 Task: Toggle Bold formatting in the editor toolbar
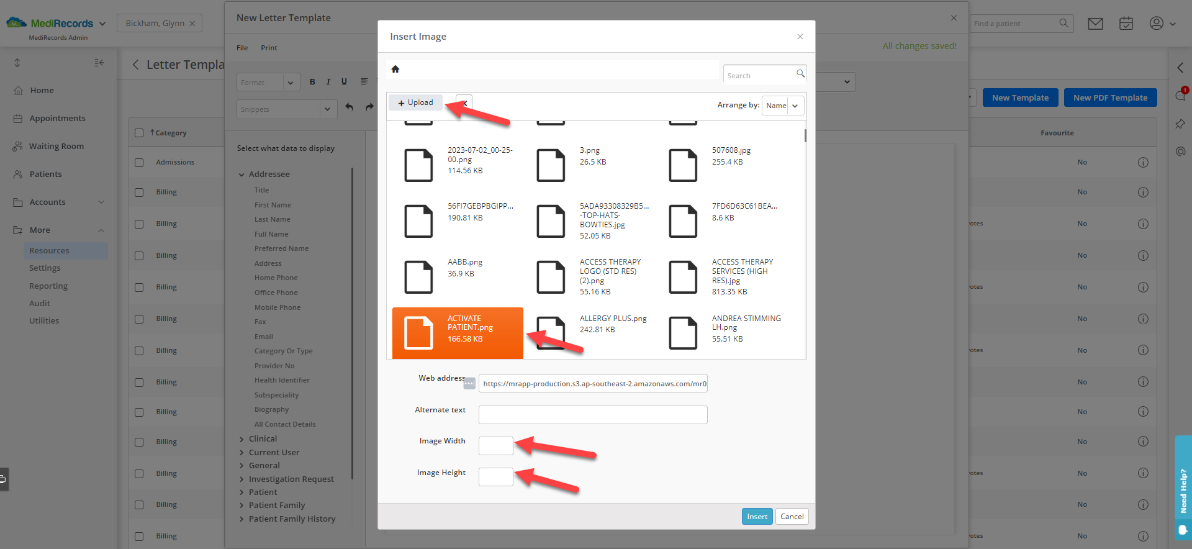click(x=312, y=82)
